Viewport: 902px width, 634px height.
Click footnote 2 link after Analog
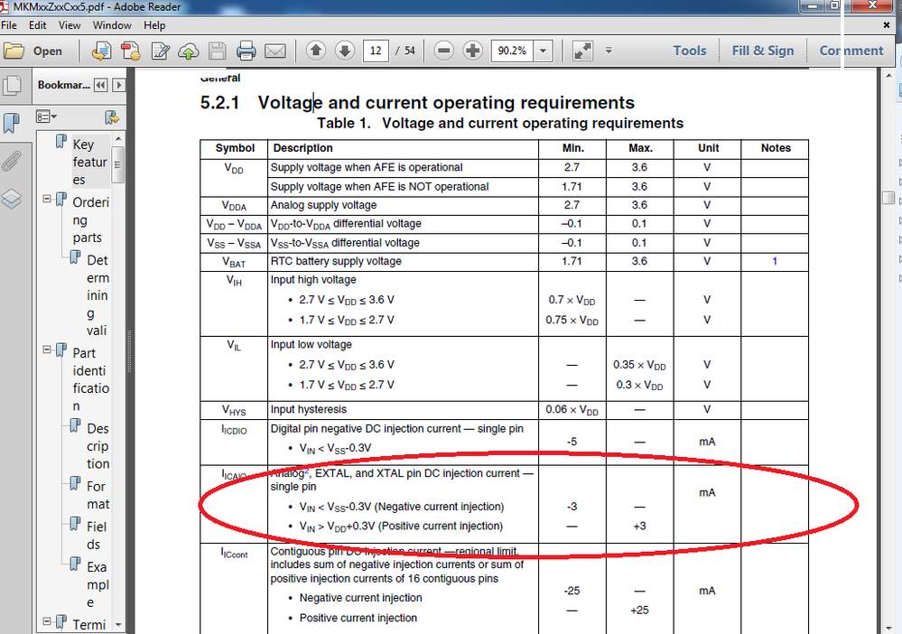307,471
